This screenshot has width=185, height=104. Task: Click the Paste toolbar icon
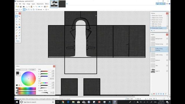(x=32, y=7)
